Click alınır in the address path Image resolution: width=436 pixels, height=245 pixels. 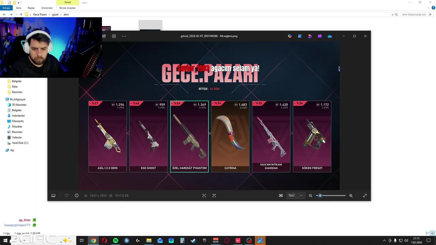tap(66, 15)
